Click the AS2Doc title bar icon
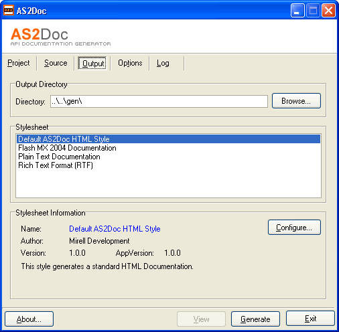Image resolution: width=339 pixels, height=332 pixels. [x=9, y=11]
